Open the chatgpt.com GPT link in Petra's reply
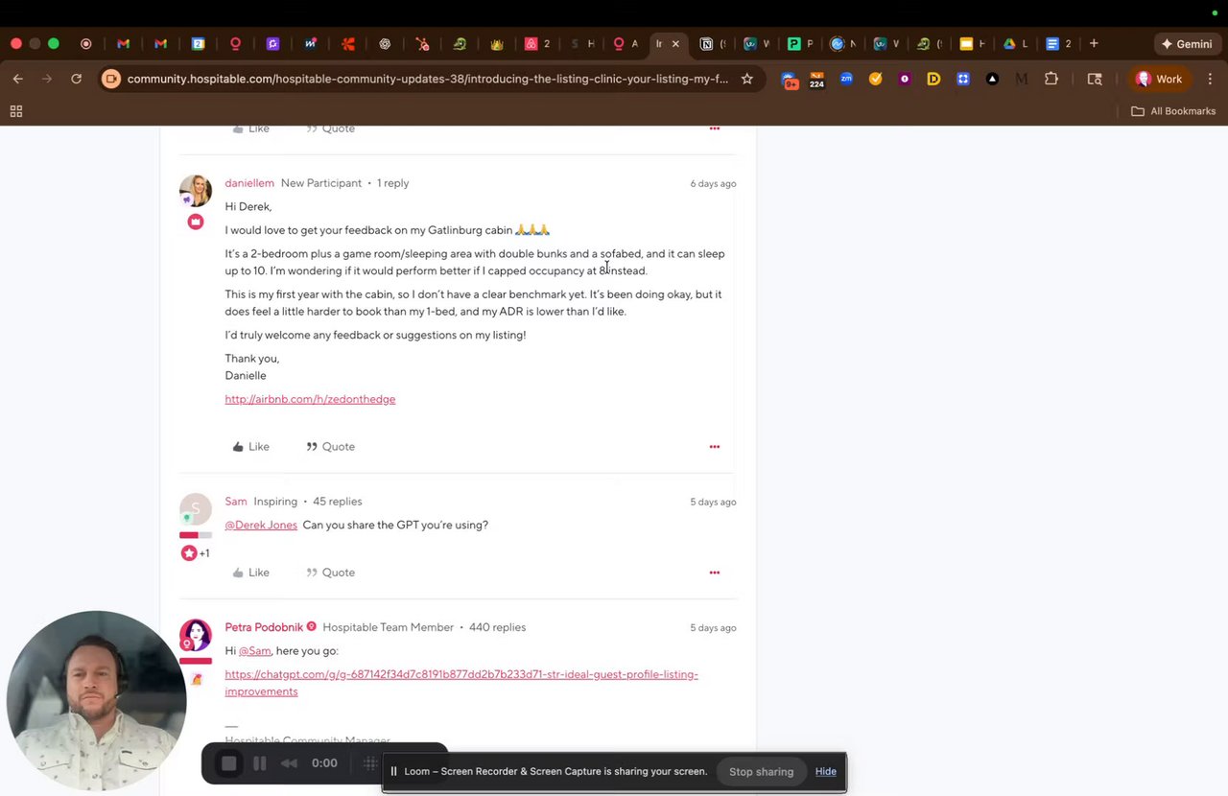Viewport: 1228px width, 796px height. click(x=461, y=683)
